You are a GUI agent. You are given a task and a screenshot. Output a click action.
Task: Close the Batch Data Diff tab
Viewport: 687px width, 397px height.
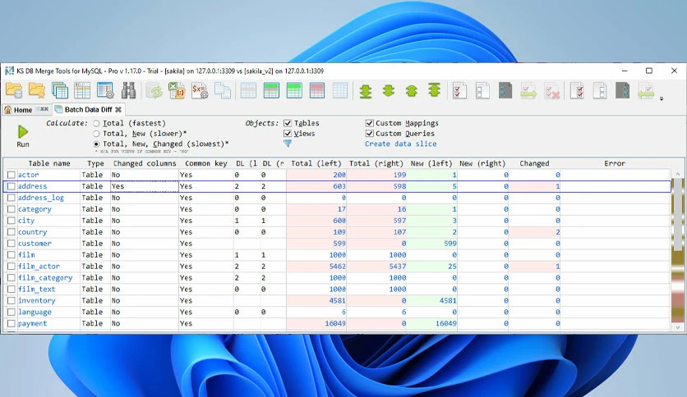(118, 110)
